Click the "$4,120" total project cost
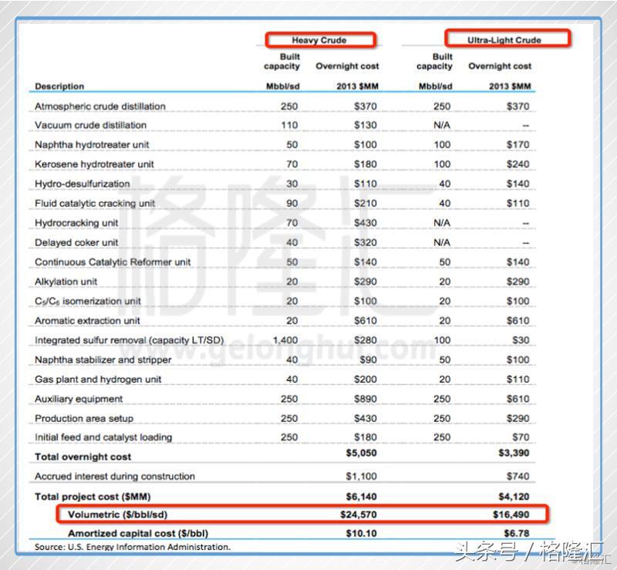 click(514, 497)
